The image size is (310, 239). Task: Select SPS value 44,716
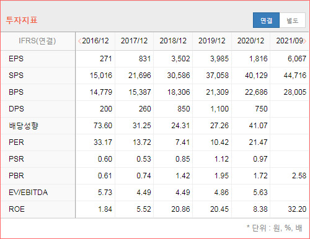pyautogui.click(x=295, y=76)
